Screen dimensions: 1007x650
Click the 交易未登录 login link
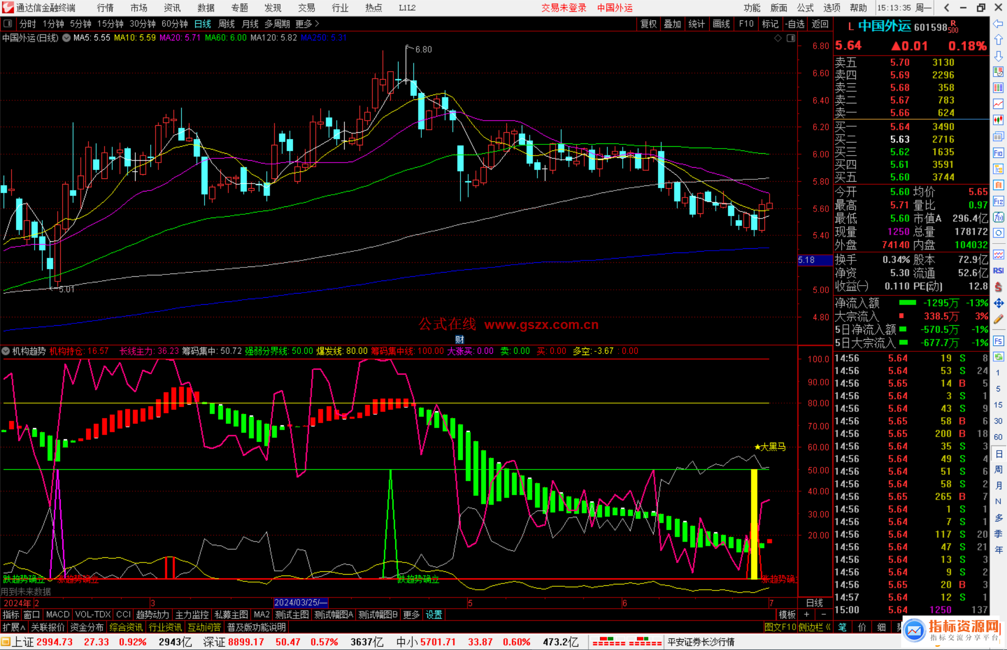(x=564, y=7)
